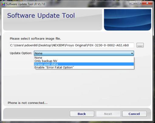155x123 pixels.
Task: Click the software image file path field
Action: pyautogui.click(x=72, y=45)
